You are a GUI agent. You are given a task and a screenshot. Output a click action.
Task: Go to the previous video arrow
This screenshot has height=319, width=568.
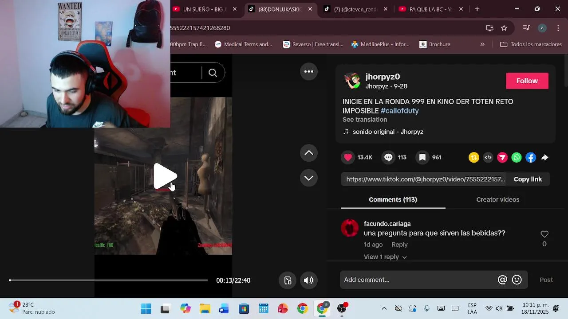[x=309, y=153]
